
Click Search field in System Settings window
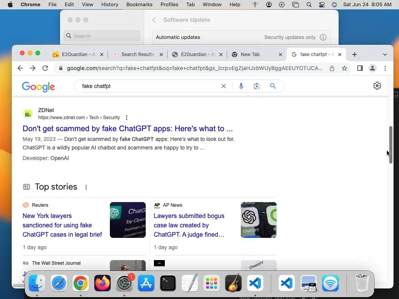pyautogui.click(x=102, y=36)
